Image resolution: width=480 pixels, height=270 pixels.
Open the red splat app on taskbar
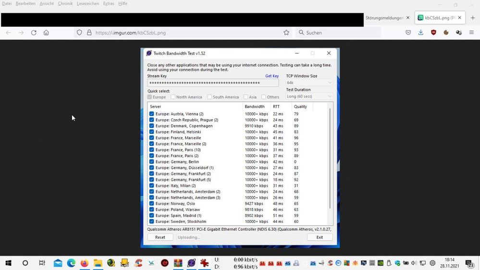[205, 263]
